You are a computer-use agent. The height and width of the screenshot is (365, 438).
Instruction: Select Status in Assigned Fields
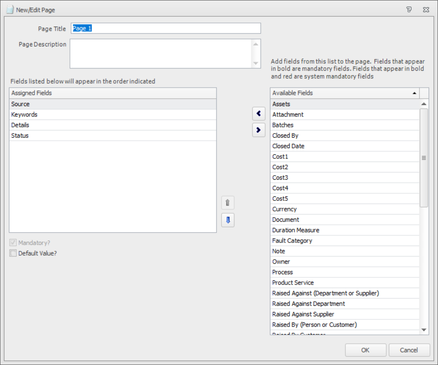click(x=113, y=135)
